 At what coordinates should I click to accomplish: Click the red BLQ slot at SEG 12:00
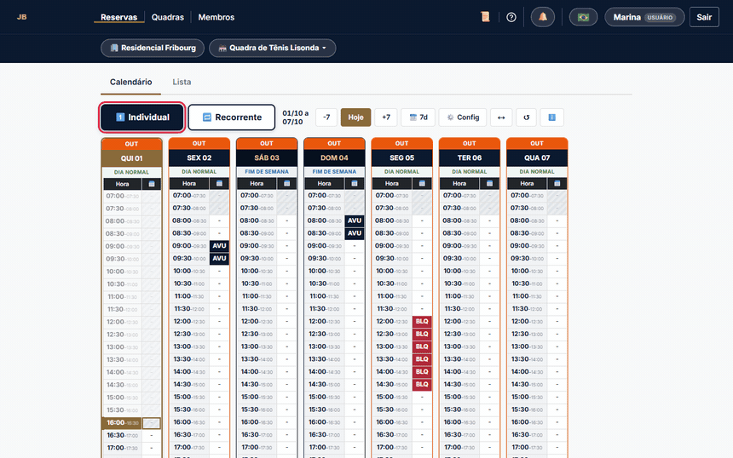(422, 321)
